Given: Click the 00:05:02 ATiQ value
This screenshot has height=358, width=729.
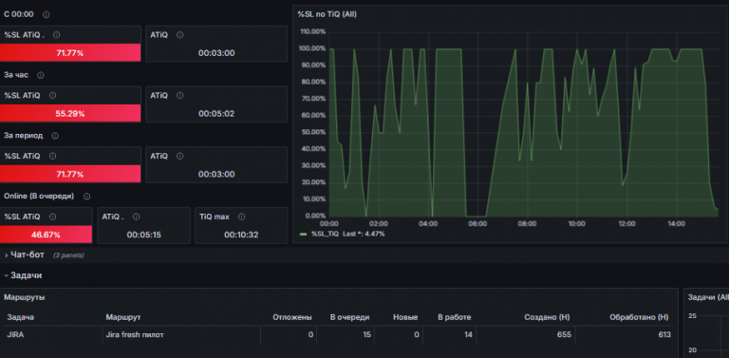Looking at the screenshot, I should pyautogui.click(x=216, y=114).
